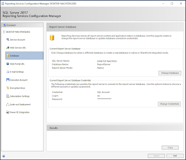Click the ReportServer database name value

104,65
